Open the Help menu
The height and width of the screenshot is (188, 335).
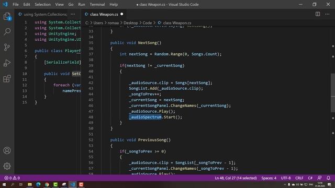[114, 4]
